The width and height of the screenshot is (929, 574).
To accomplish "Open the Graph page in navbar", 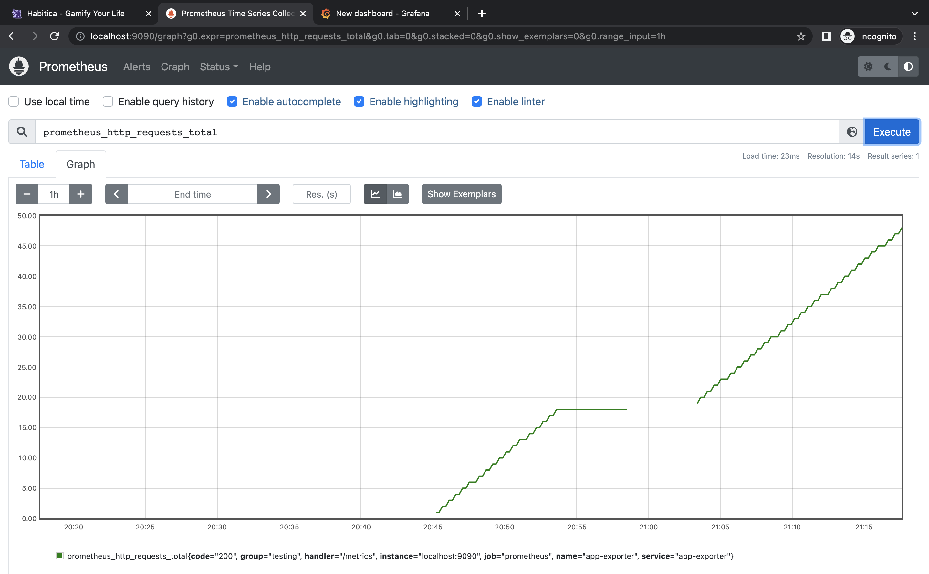I will (175, 67).
